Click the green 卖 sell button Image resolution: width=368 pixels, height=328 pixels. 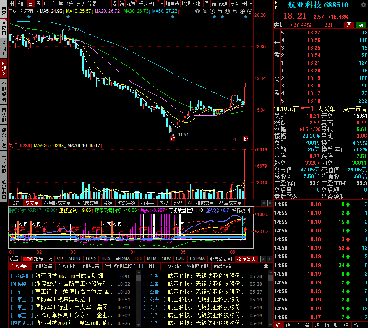(361, 25)
